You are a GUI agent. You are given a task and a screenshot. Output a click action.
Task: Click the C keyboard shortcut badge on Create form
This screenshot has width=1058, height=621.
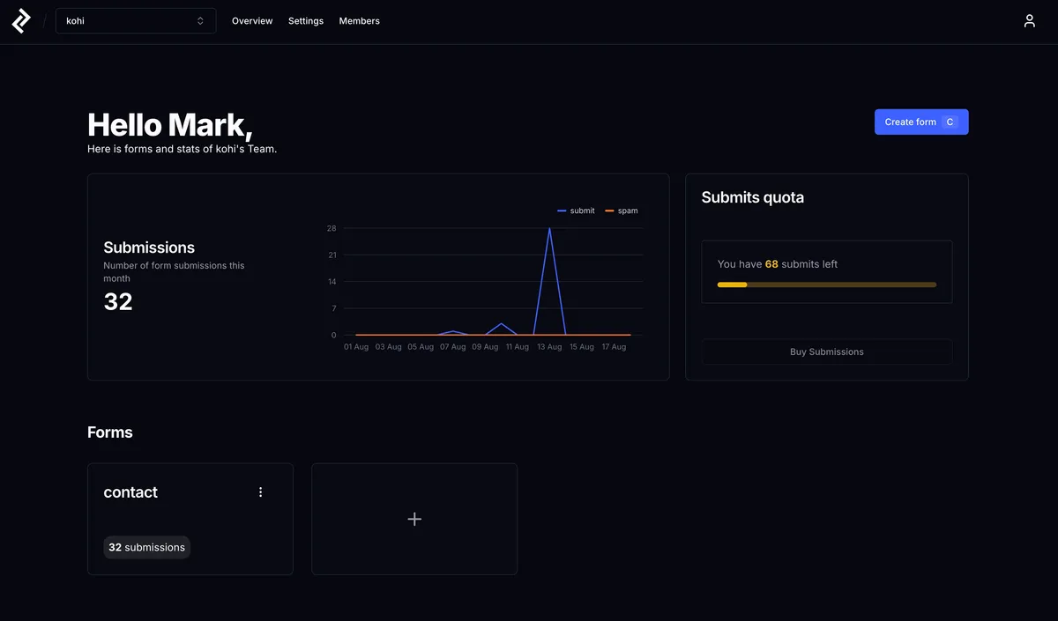click(x=950, y=122)
